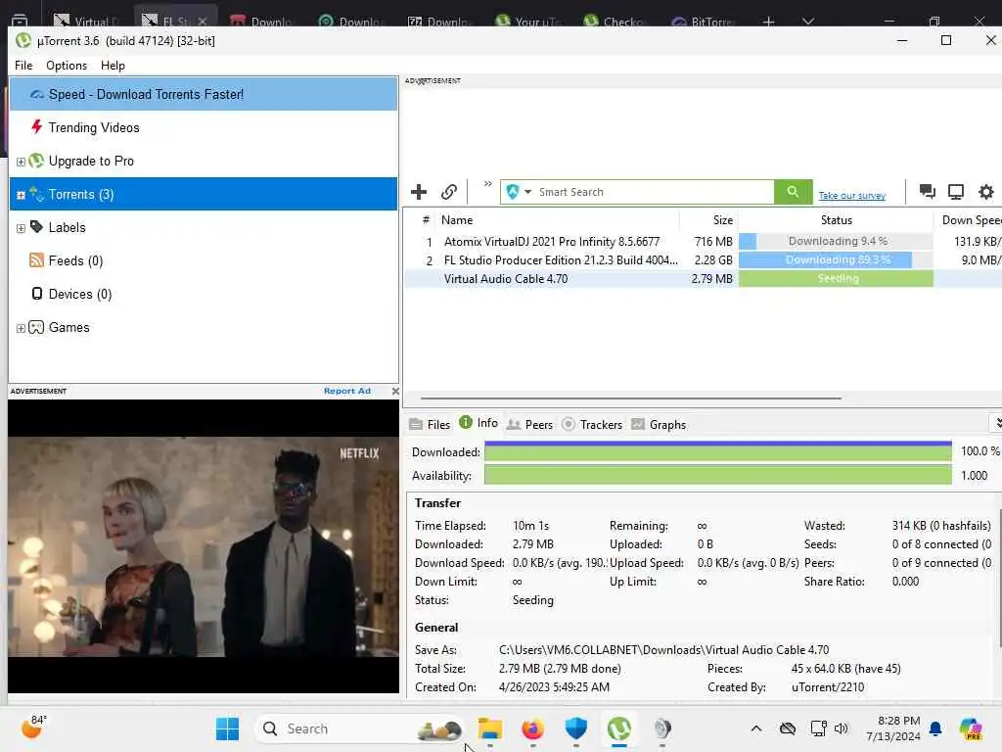Open the chat bubbles icon in toolbar

927,192
